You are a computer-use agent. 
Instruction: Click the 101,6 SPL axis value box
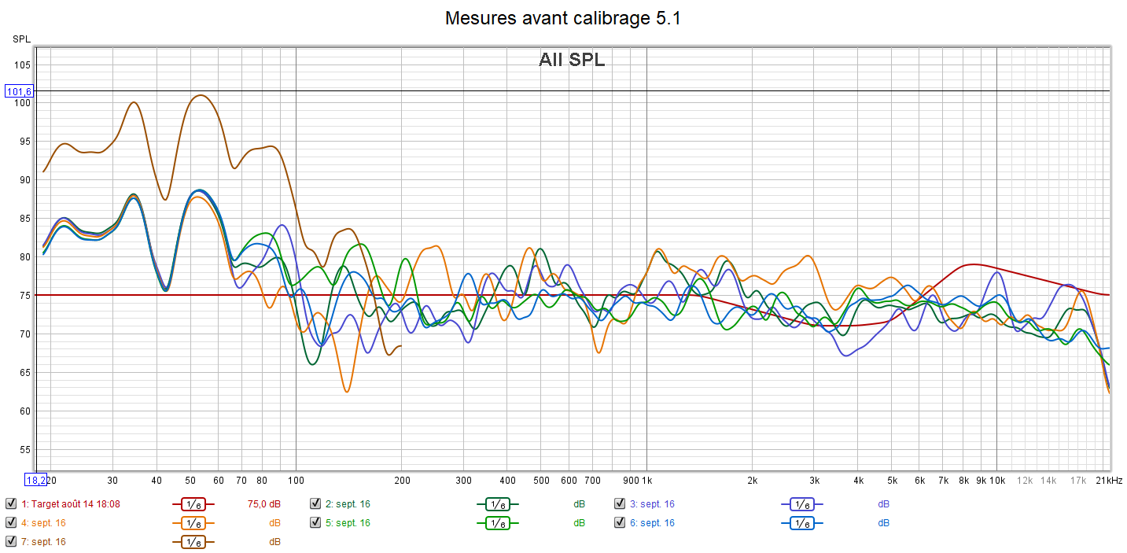coord(19,91)
